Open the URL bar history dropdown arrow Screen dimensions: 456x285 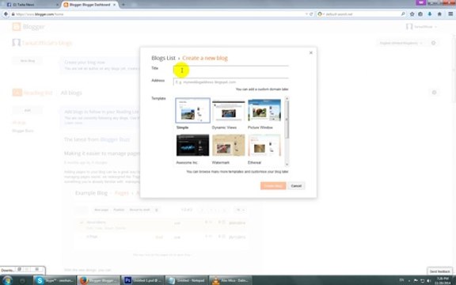(306, 14)
